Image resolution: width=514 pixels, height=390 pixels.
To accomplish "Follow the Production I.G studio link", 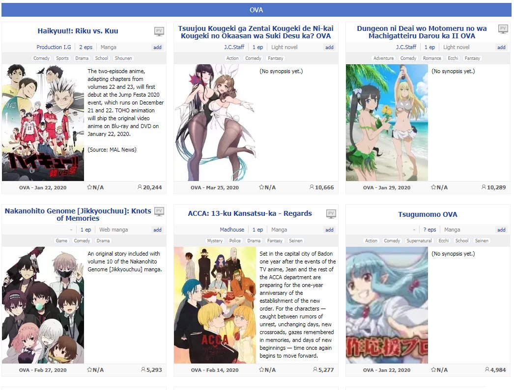I will [54, 47].
